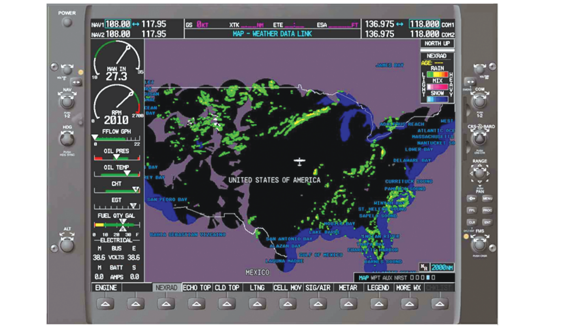
Task: Toggle CLD TOP cloud tops
Action: point(227,288)
